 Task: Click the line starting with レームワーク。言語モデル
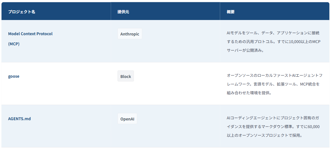[x=273, y=84]
